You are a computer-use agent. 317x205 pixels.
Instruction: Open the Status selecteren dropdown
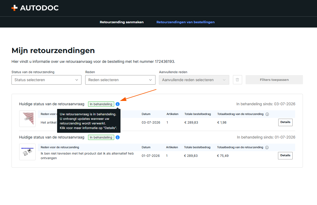click(46, 80)
